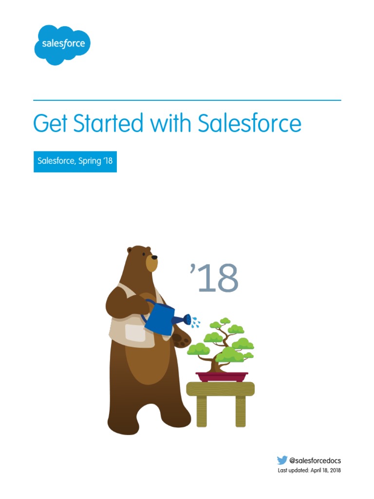Click the Salesforce cloud logo
Viewport: 374px width, 499px height.
(x=62, y=44)
